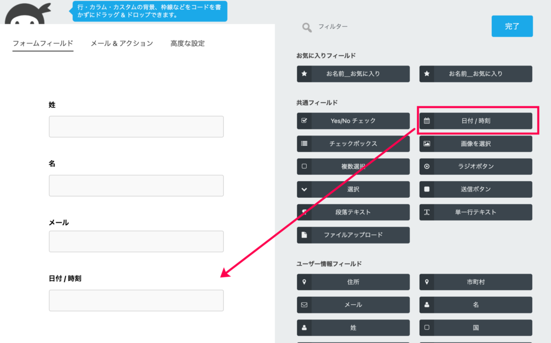Add the チェックボックス field

click(x=353, y=144)
